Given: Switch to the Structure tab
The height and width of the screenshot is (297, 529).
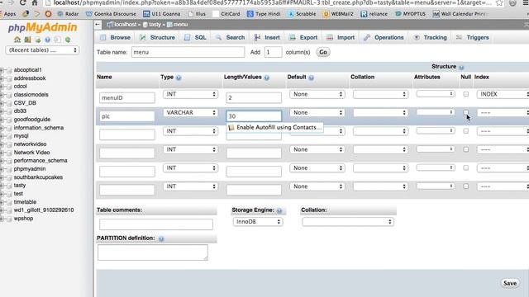Looking at the screenshot, I should [x=158, y=37].
